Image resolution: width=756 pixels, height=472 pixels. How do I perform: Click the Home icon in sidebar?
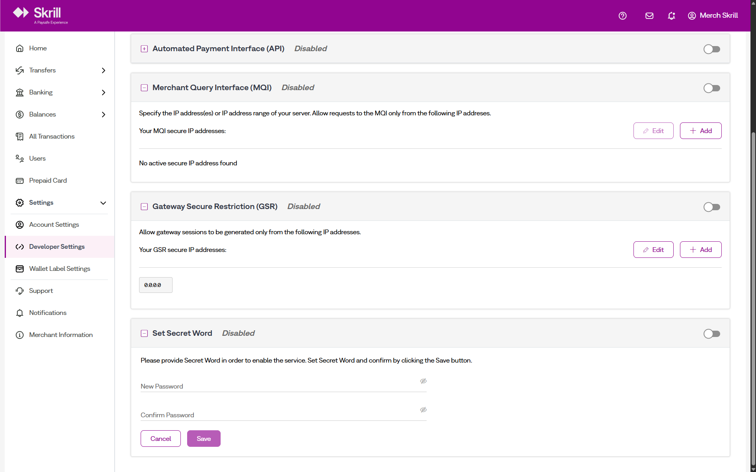tap(20, 48)
